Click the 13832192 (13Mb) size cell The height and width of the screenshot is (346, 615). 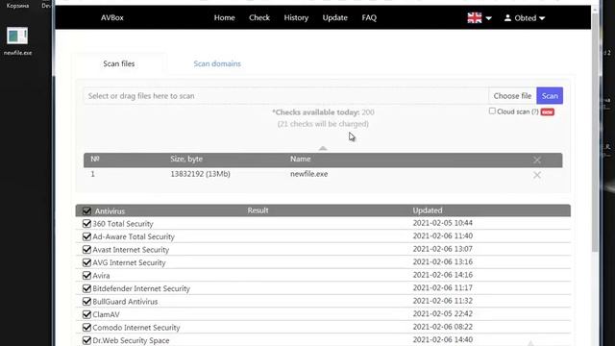tap(200, 174)
